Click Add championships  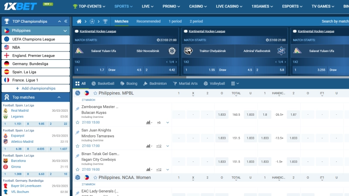(36, 89)
